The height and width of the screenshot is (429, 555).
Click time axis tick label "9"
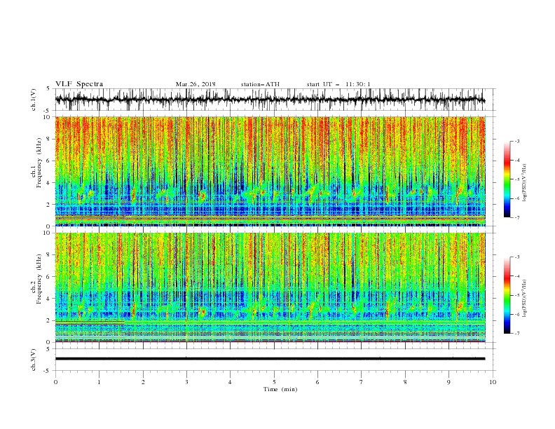(448, 382)
